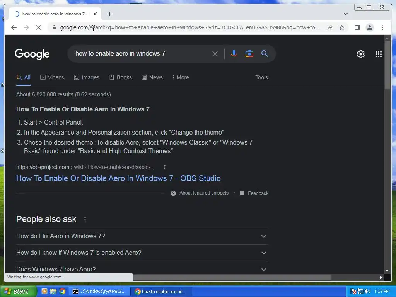Click snippet step 'Start > Control Panel.'
The width and height of the screenshot is (396, 297).
(53, 123)
